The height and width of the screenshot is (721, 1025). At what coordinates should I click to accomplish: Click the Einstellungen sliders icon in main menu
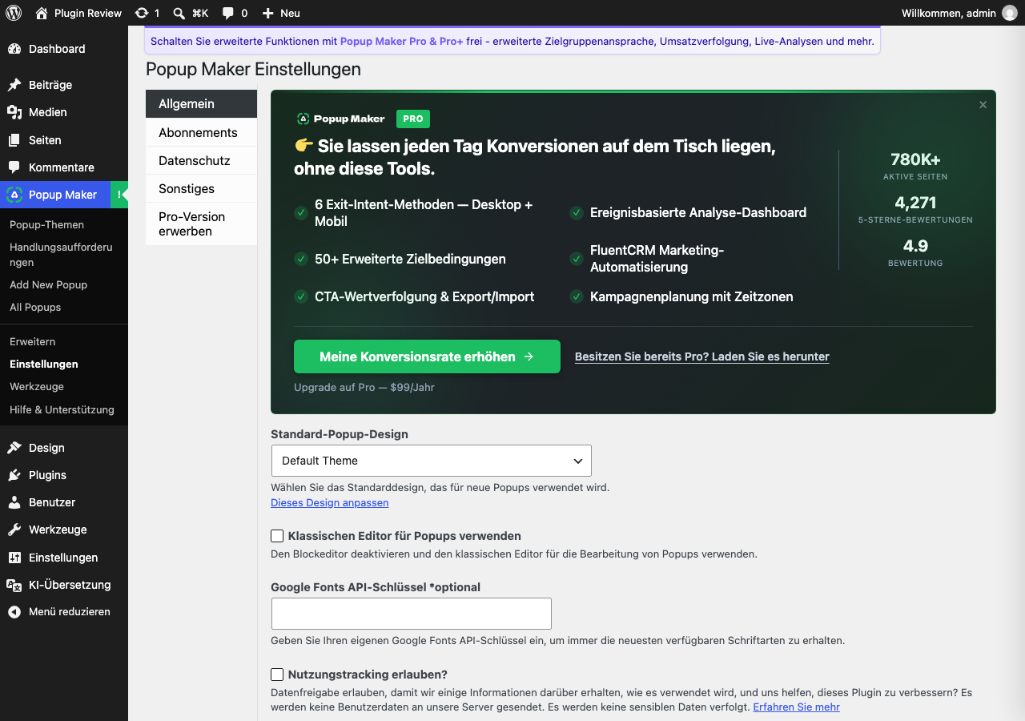pyautogui.click(x=14, y=558)
